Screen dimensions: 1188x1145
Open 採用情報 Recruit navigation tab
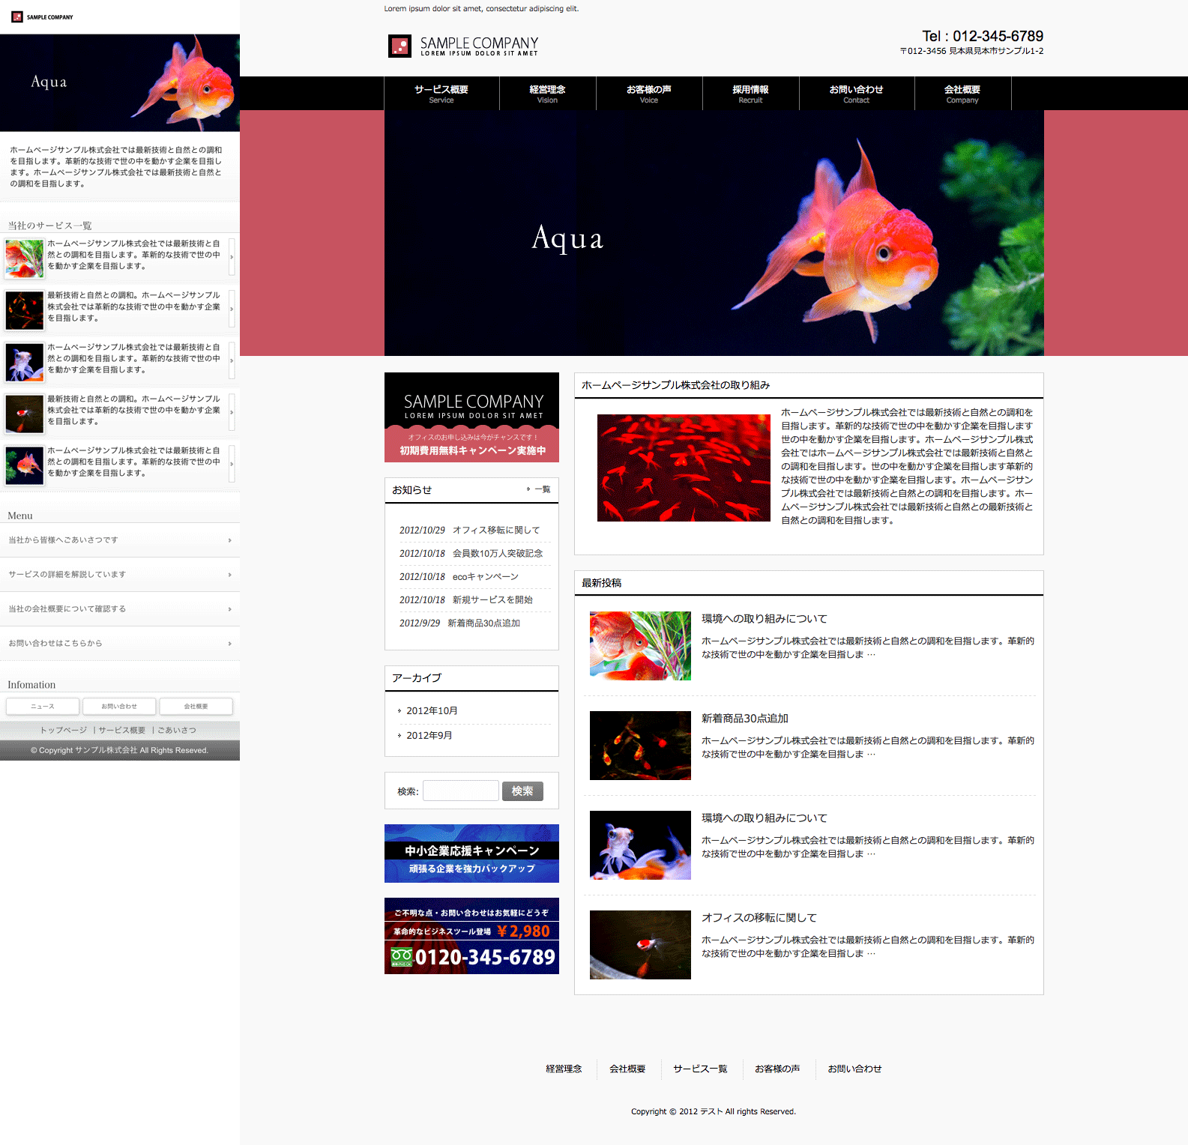click(x=750, y=94)
